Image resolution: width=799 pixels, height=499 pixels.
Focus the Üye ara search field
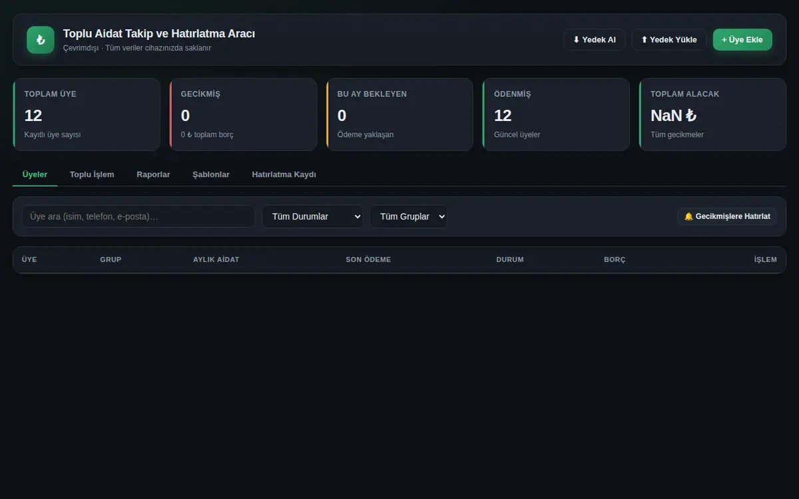click(x=138, y=216)
